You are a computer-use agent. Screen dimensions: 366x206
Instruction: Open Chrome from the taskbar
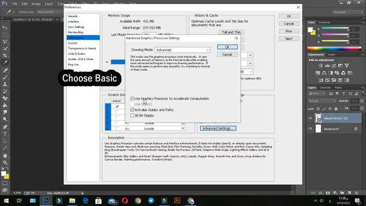point(138,200)
